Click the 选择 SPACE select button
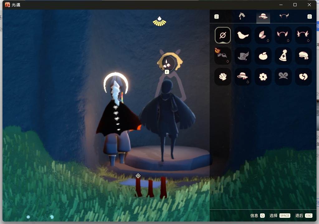 pos(280,216)
